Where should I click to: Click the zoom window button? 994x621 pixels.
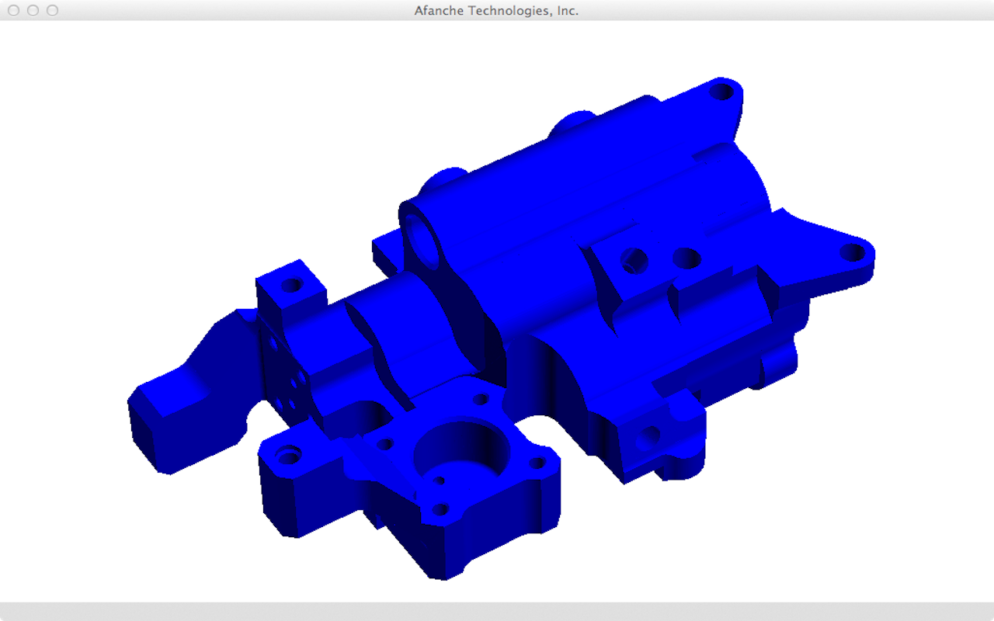pos(52,10)
